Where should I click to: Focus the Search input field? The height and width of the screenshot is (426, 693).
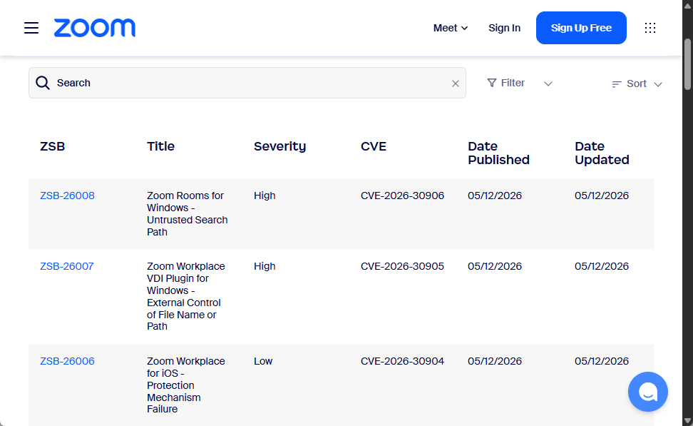click(x=247, y=83)
